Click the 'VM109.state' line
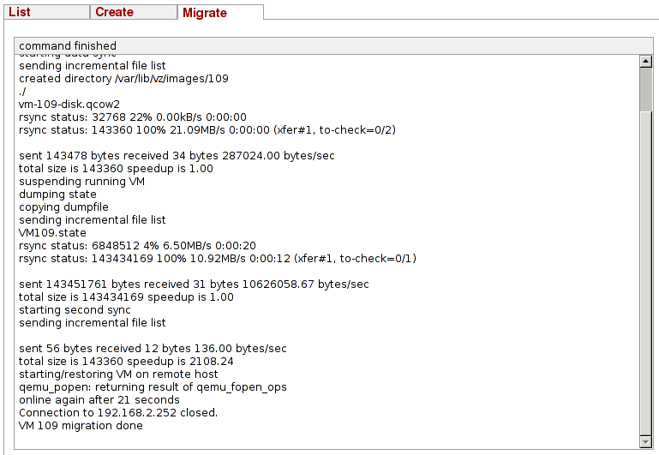 click(52, 233)
